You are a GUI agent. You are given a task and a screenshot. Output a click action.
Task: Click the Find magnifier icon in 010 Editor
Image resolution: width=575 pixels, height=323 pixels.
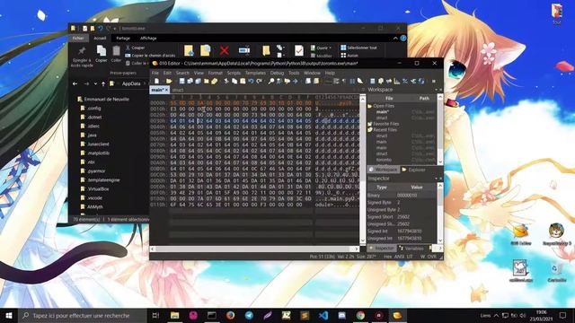point(271,81)
